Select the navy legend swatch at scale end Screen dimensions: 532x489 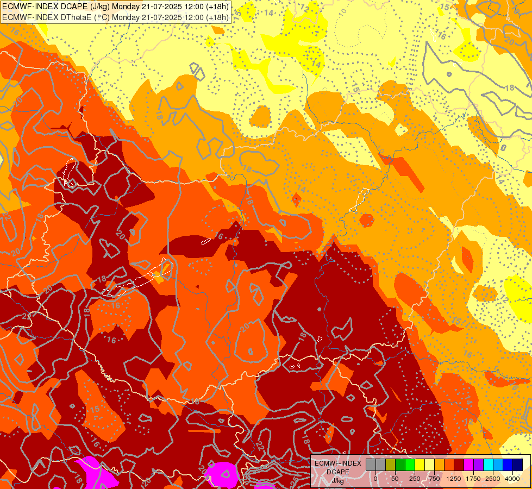click(x=518, y=465)
